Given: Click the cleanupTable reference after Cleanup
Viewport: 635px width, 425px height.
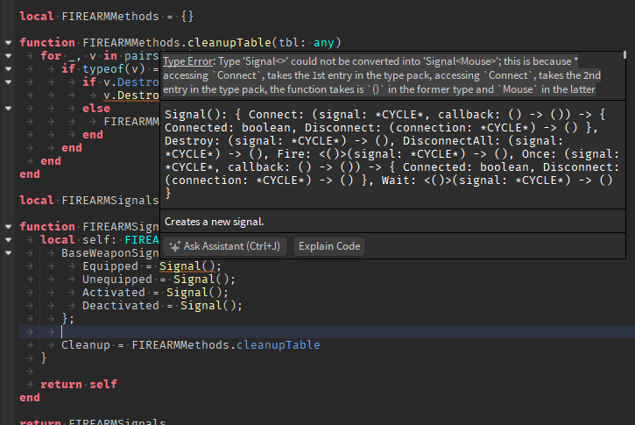Looking at the screenshot, I should point(279,345).
